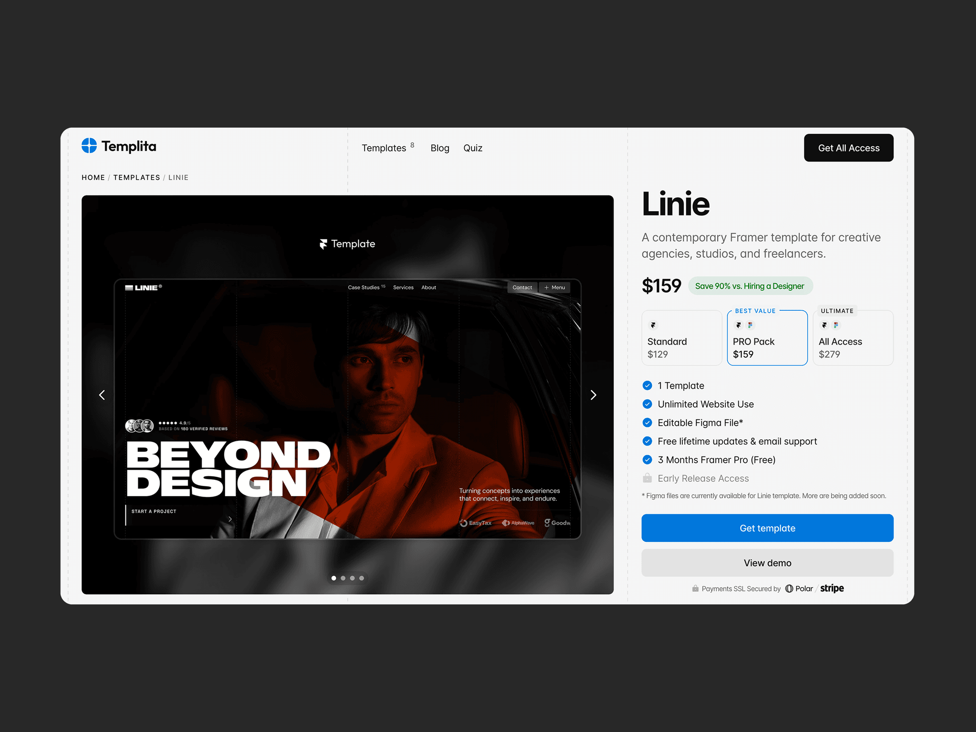The height and width of the screenshot is (732, 976).
Task: Click the checkmark icon beside 1 Template
Action: 647,386
